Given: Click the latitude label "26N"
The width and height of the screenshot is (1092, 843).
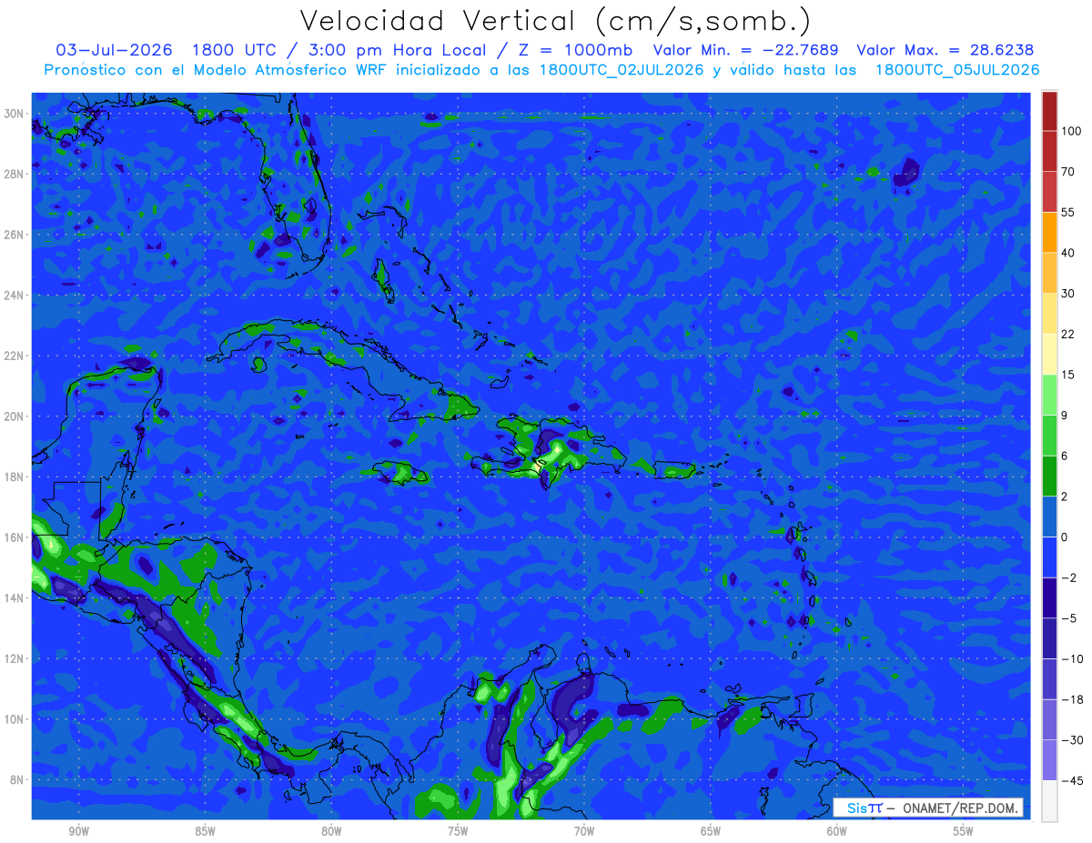Looking at the screenshot, I should (15, 235).
